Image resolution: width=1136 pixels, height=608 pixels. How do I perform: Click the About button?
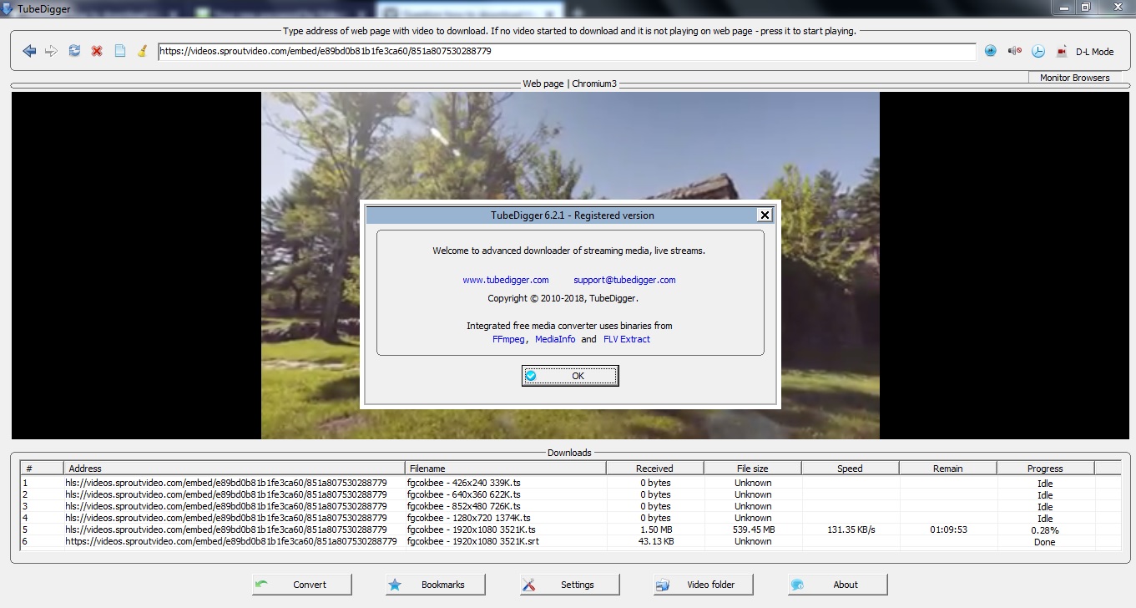pyautogui.click(x=838, y=585)
